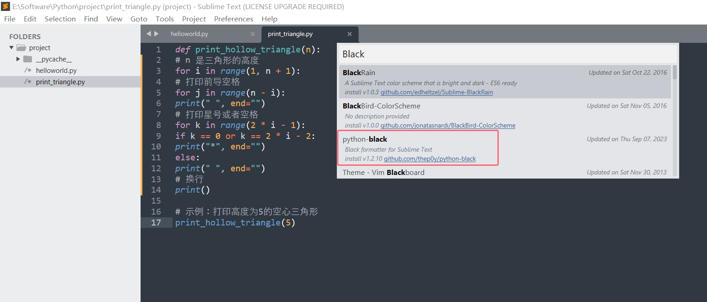Viewport: 707px width, 302px height.
Task: Select the BlackBird-ColorScheme package entry
Action: coord(505,115)
